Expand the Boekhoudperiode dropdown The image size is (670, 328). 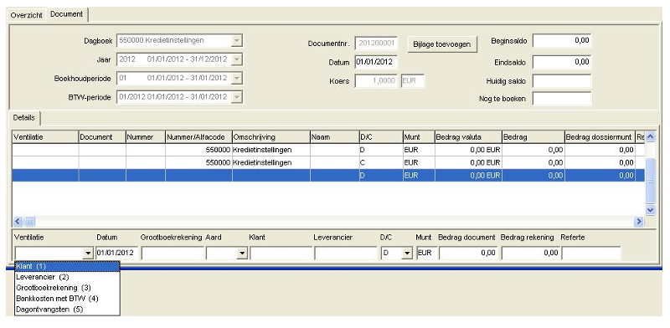[x=237, y=78]
